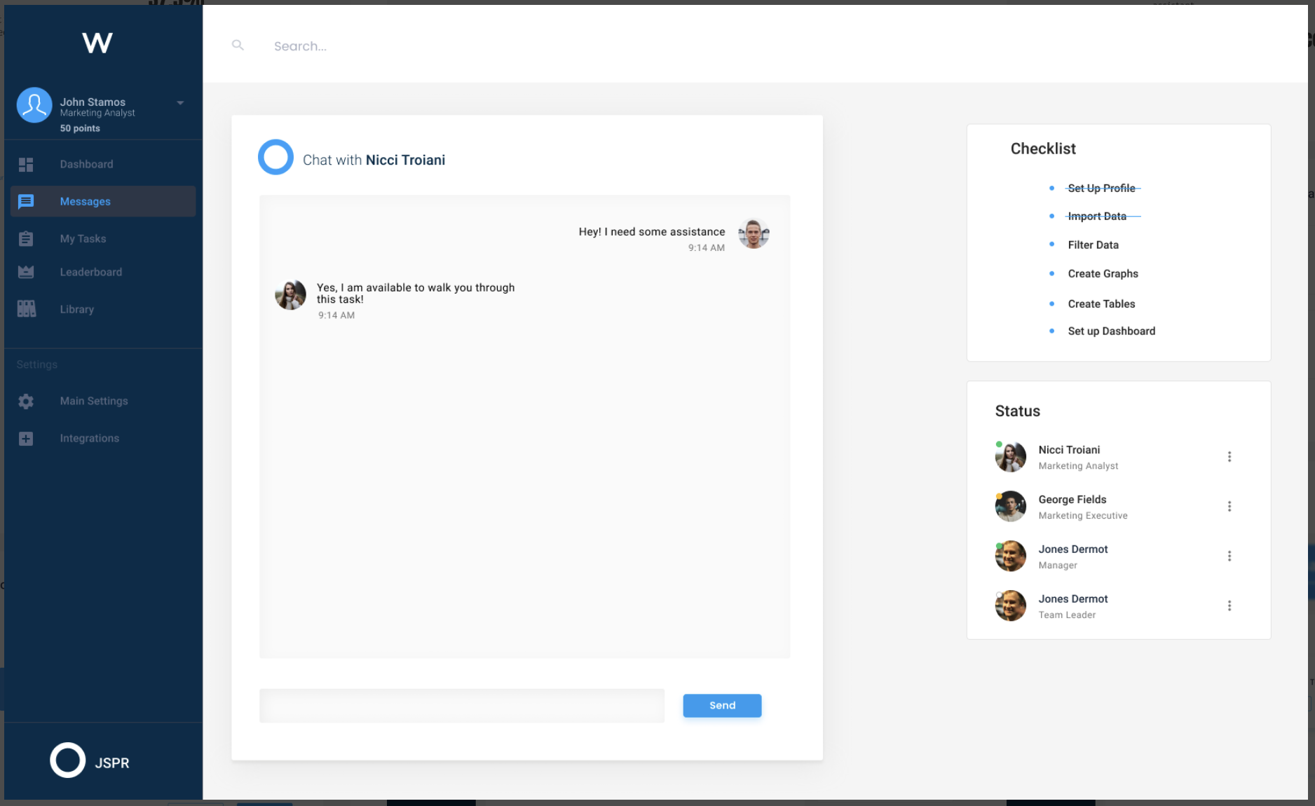Toggle 'Set Up Profile' checklist item
This screenshot has height=806, width=1315.
click(1101, 188)
